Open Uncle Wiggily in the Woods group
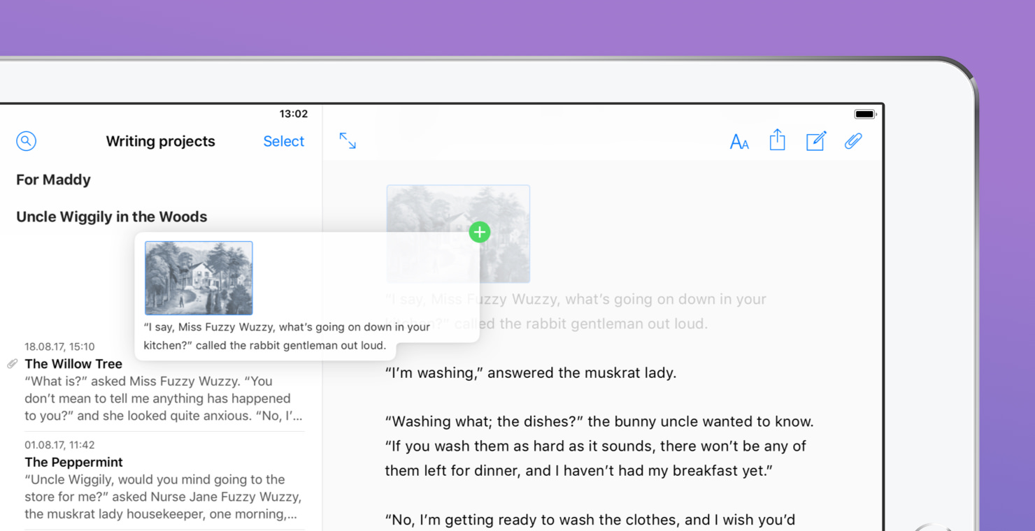The image size is (1035, 531). (x=112, y=217)
